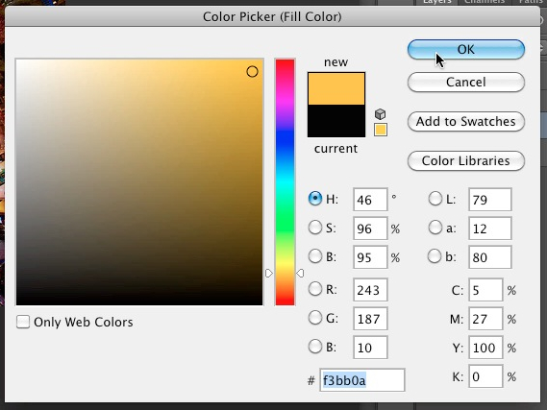Open Color Libraries
The height and width of the screenshot is (410, 547).
(x=466, y=161)
